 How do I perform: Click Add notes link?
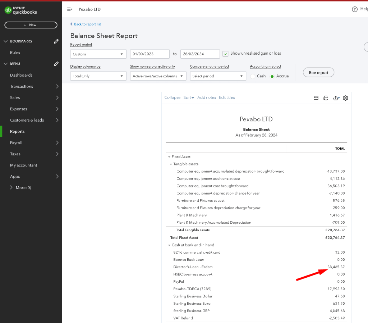click(x=207, y=97)
